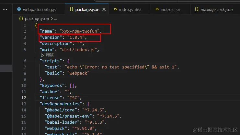Click the "test" script key
240x135 pixels.
point(52,67)
